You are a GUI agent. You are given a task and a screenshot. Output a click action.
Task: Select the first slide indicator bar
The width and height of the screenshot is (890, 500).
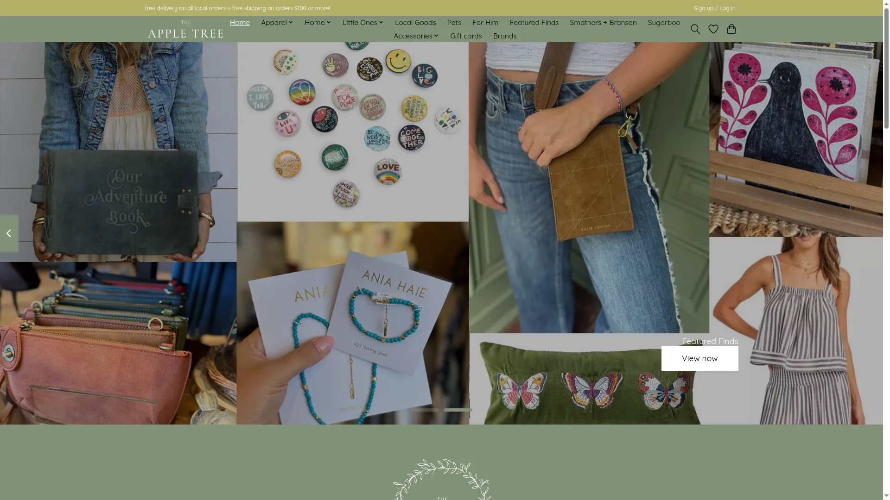(424, 410)
